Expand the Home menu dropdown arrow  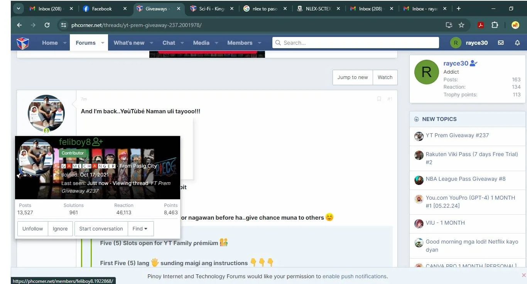click(x=65, y=43)
